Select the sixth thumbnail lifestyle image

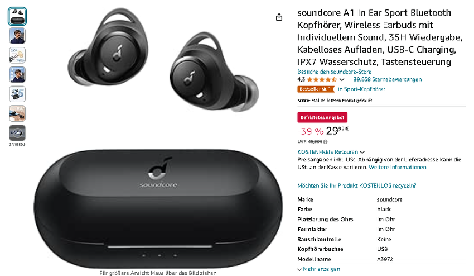click(x=17, y=113)
